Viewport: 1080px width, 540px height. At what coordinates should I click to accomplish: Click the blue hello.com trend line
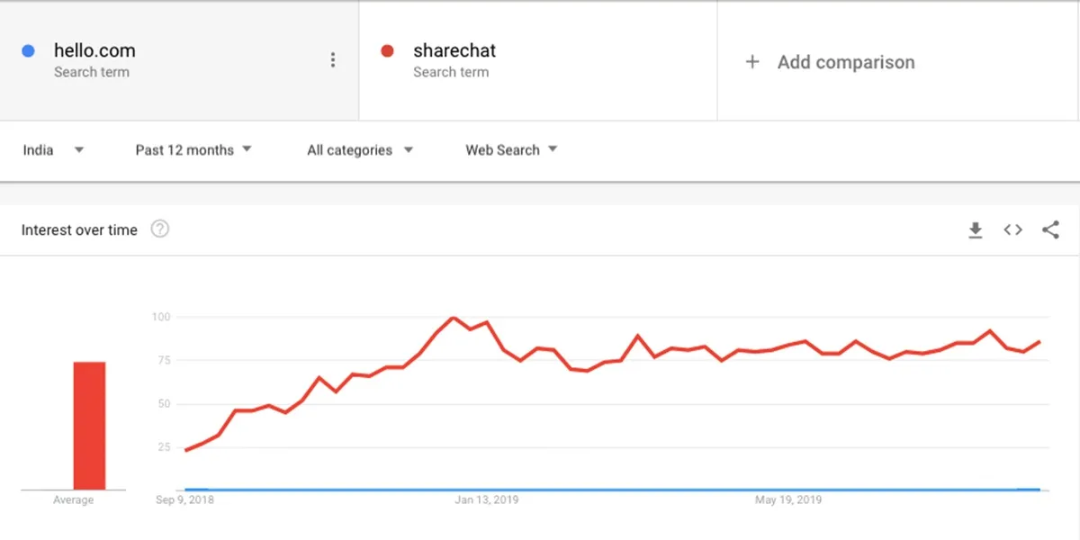(612, 490)
